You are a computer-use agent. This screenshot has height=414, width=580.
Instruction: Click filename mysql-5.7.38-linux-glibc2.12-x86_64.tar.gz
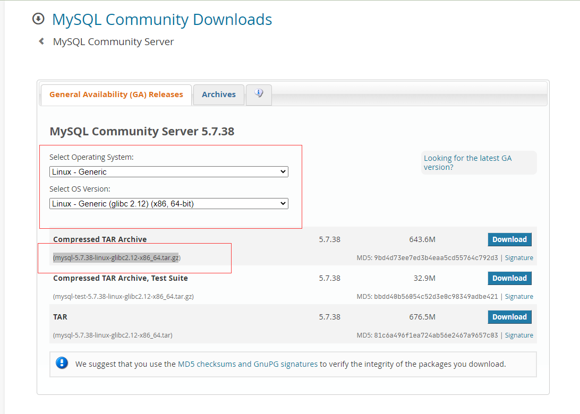pyautogui.click(x=117, y=258)
